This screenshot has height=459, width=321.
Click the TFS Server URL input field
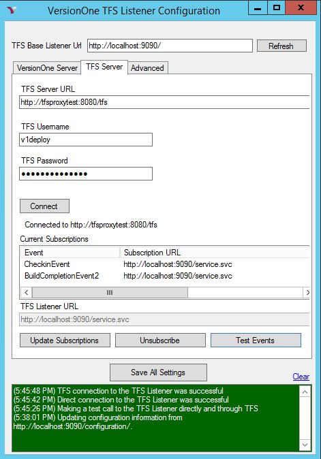tap(164, 102)
